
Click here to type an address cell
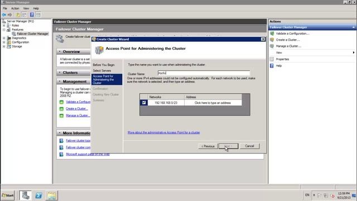[213, 103]
